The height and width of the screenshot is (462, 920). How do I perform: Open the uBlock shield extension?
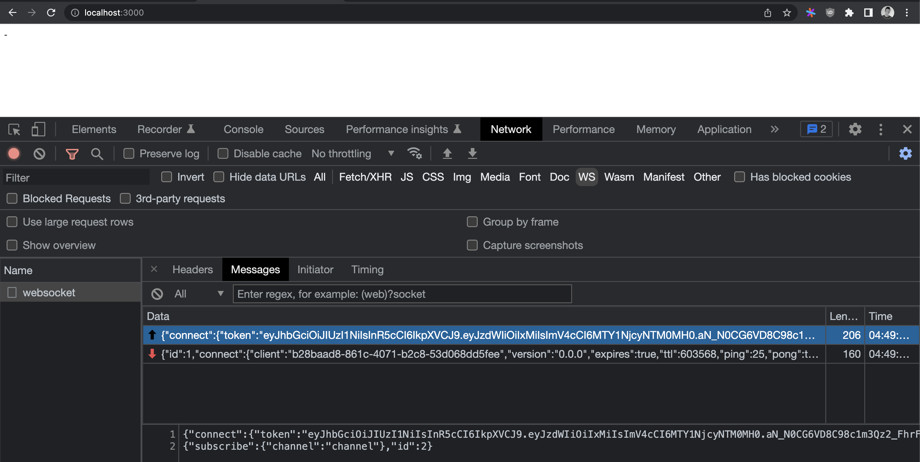(830, 13)
